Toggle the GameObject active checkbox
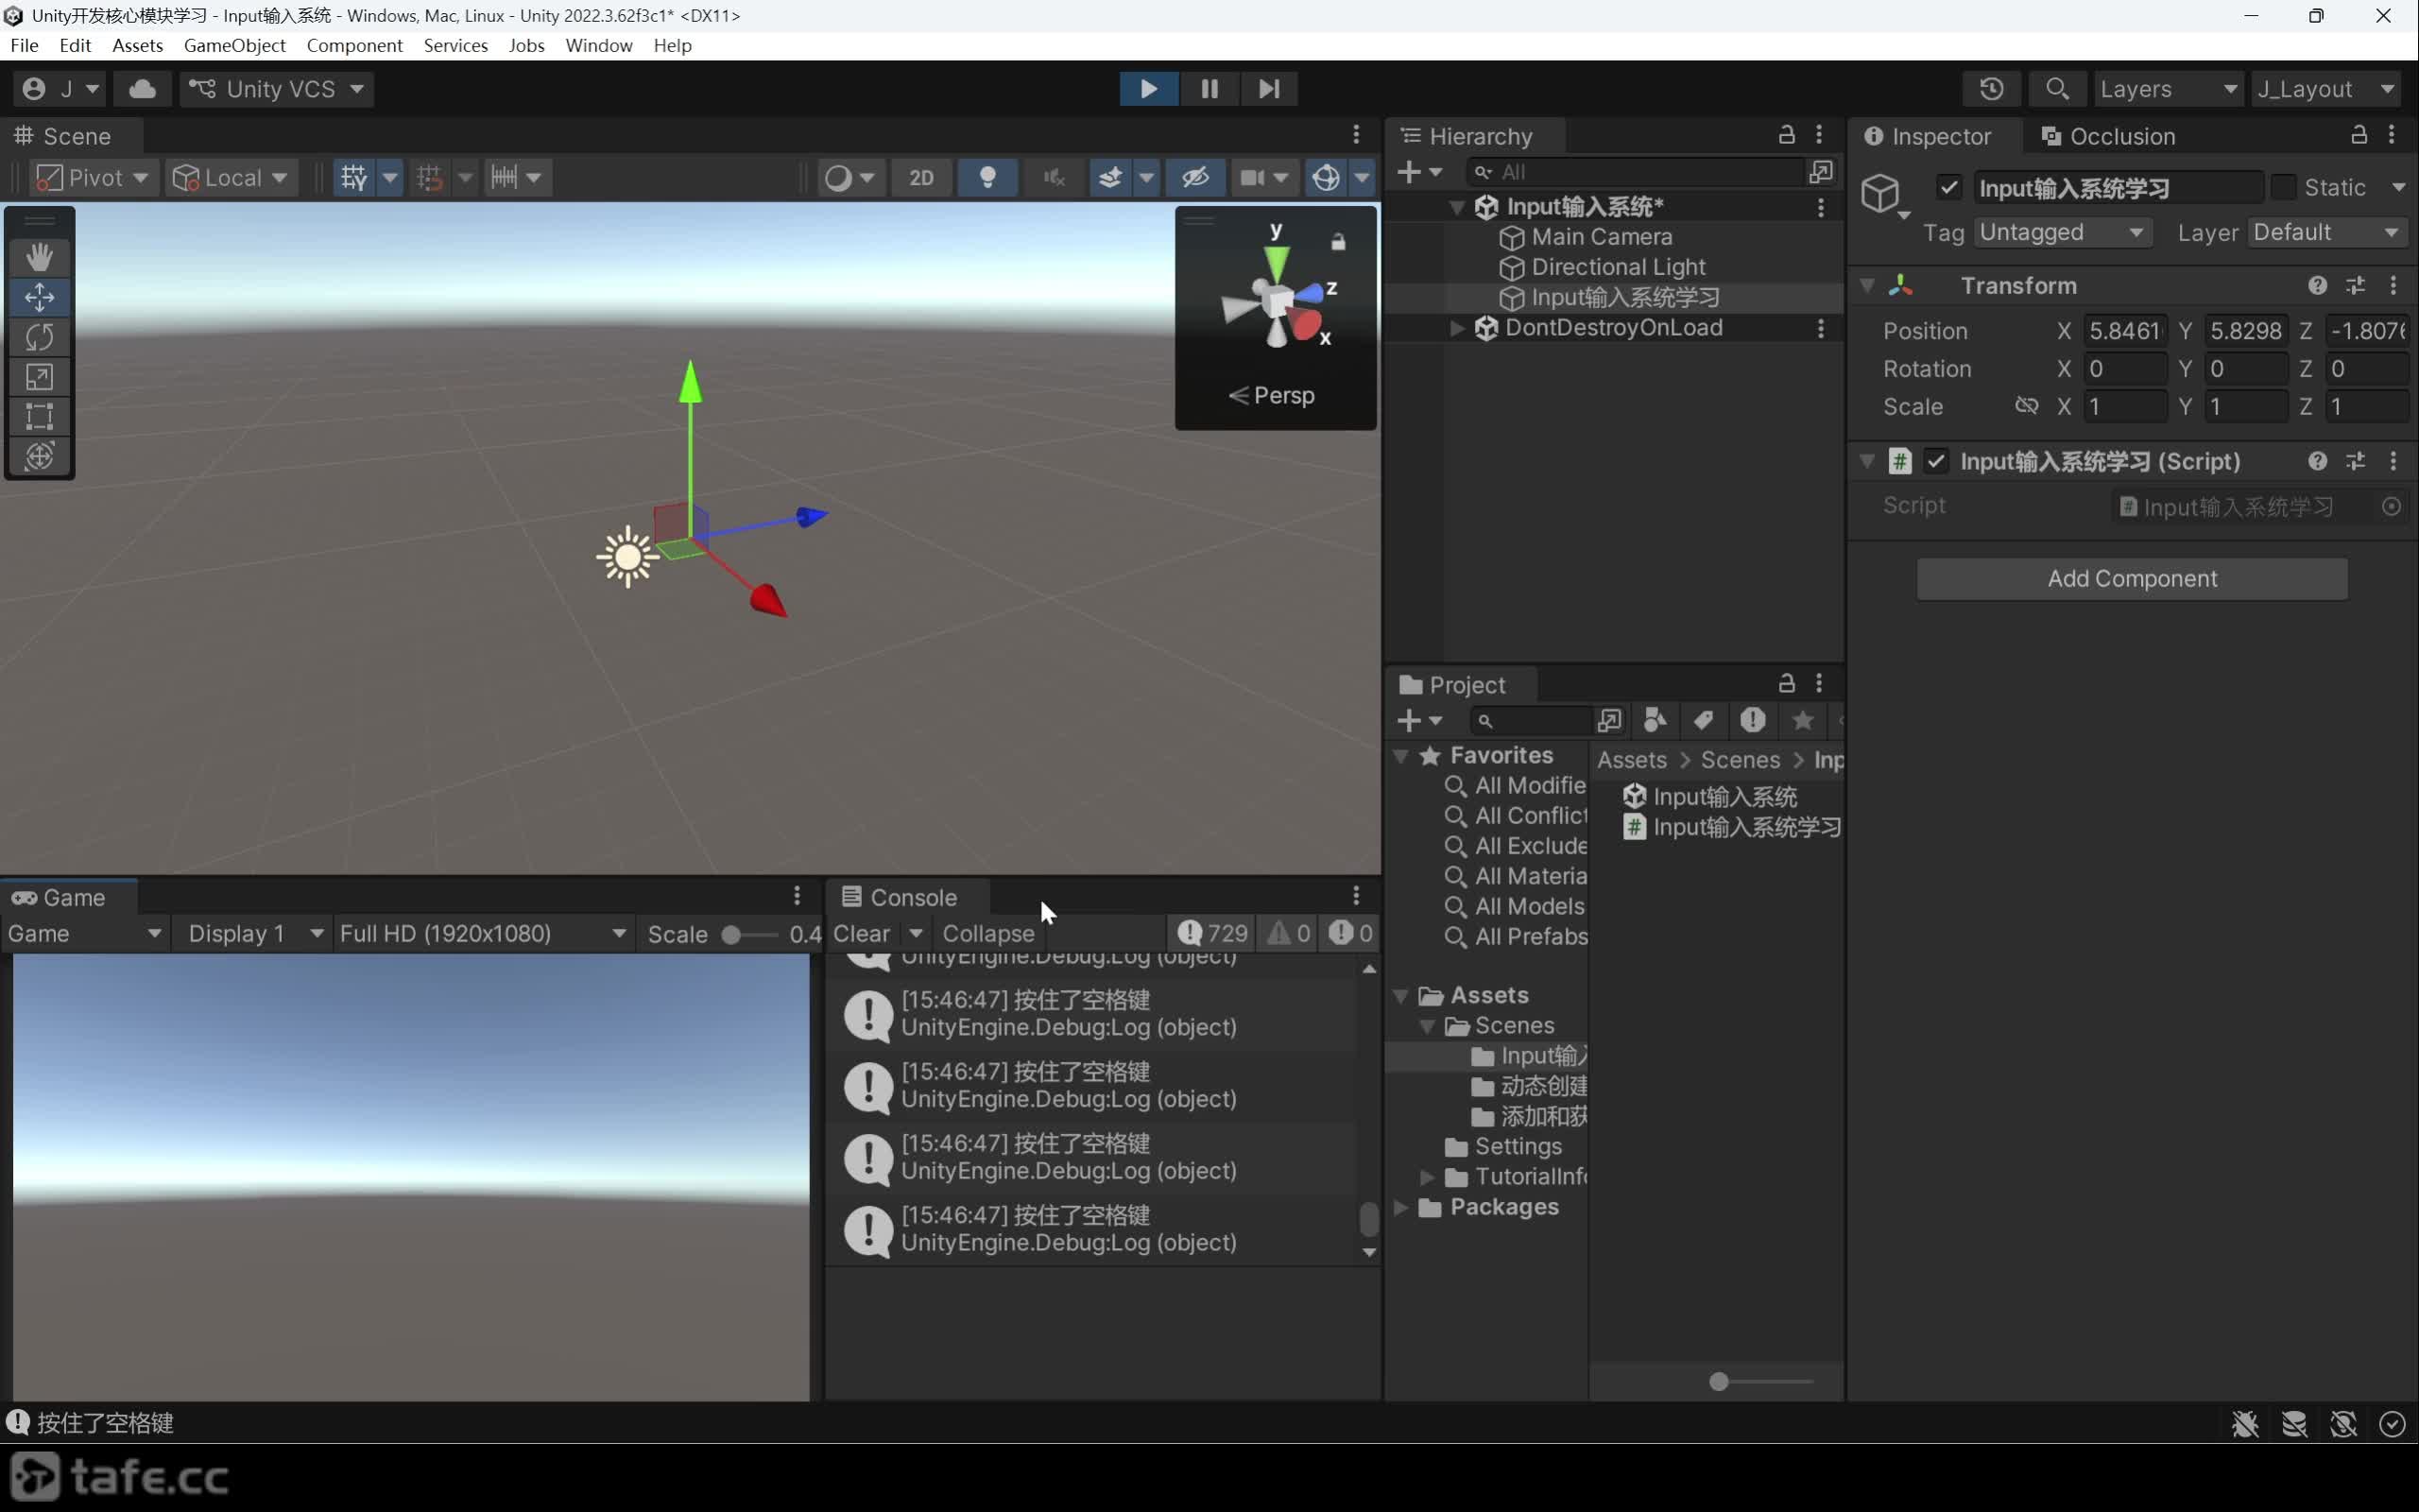The width and height of the screenshot is (2419, 1512). [1948, 187]
